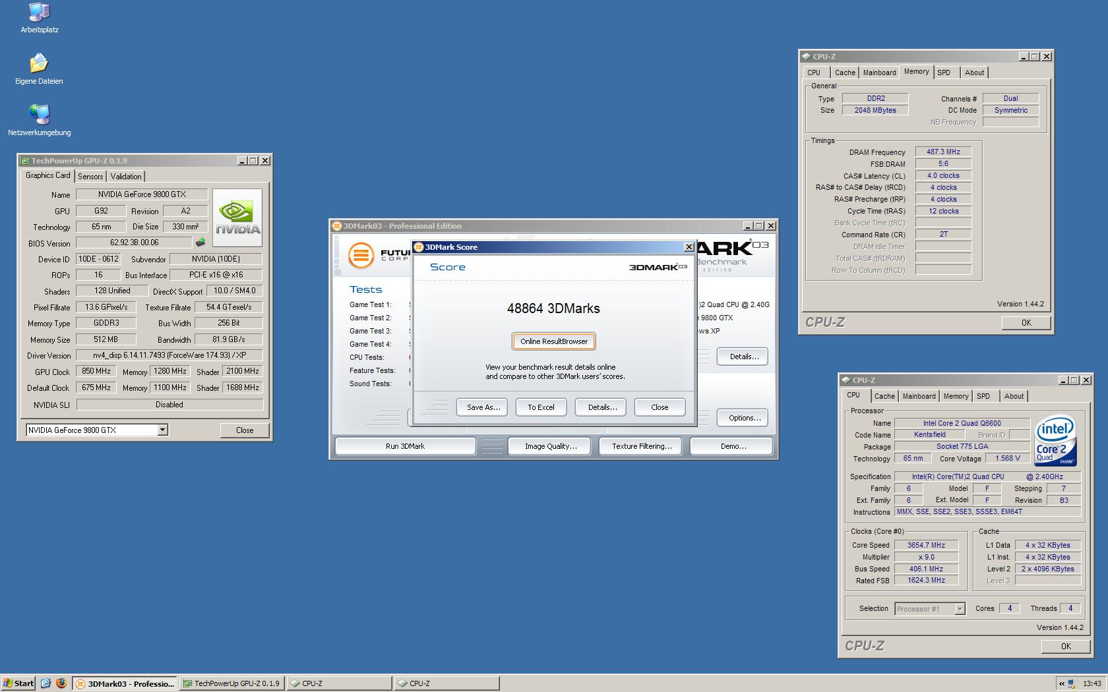Launch Firefox from the quick launch bar

pyautogui.click(x=61, y=683)
